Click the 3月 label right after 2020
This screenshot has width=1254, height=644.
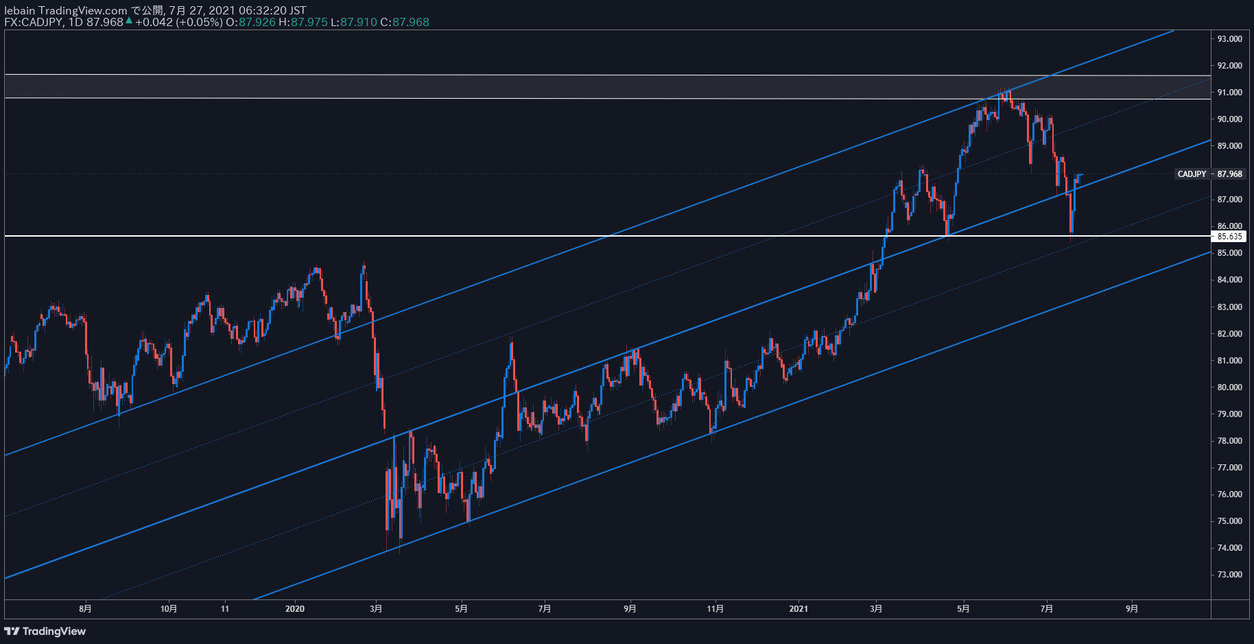[376, 609]
